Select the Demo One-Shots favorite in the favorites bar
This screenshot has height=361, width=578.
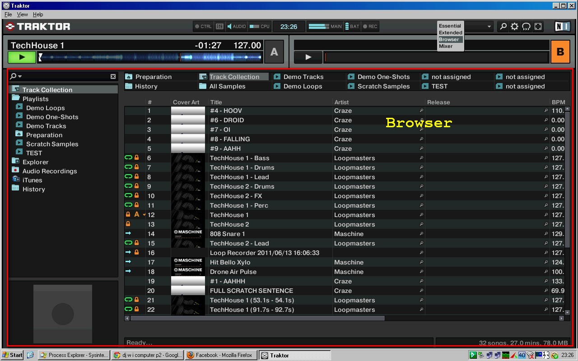click(383, 77)
